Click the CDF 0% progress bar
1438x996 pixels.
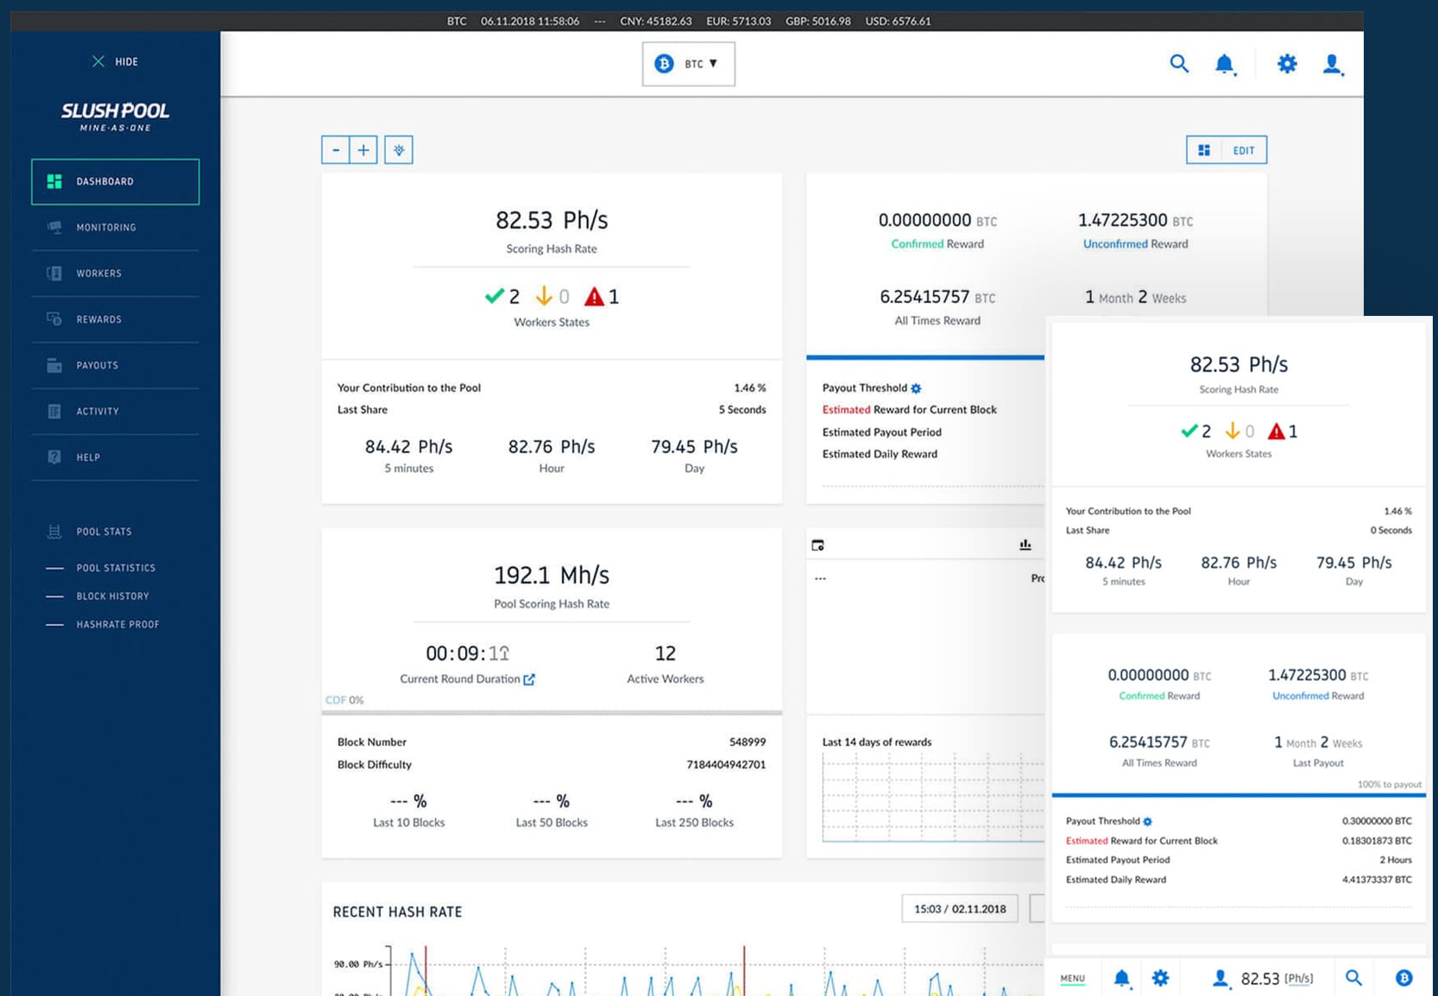click(552, 713)
